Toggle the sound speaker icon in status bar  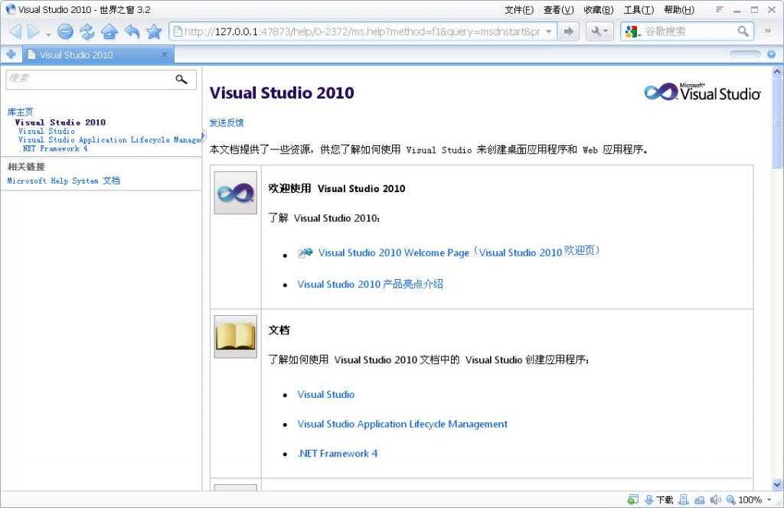[716, 500]
